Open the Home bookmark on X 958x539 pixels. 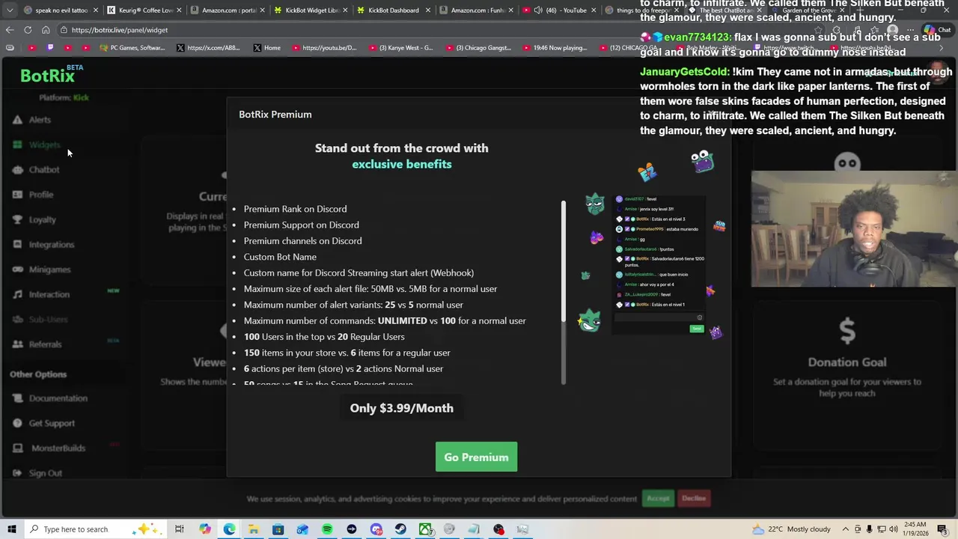(x=266, y=48)
